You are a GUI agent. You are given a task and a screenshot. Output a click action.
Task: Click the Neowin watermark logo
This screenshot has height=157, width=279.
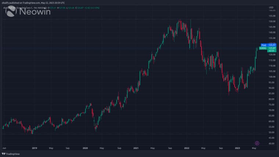(x=29, y=12)
